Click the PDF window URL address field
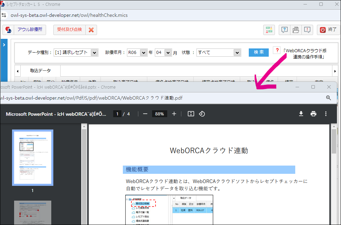Image resolution: width=341 pixels, height=225 pixels. (91, 98)
